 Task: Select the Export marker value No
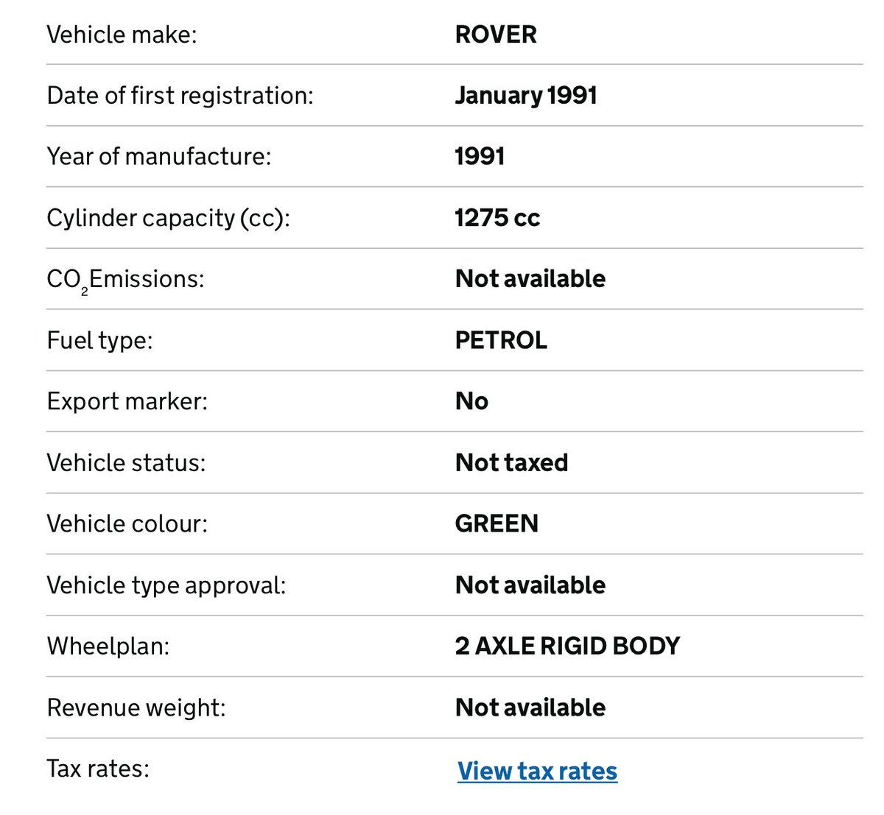click(471, 401)
